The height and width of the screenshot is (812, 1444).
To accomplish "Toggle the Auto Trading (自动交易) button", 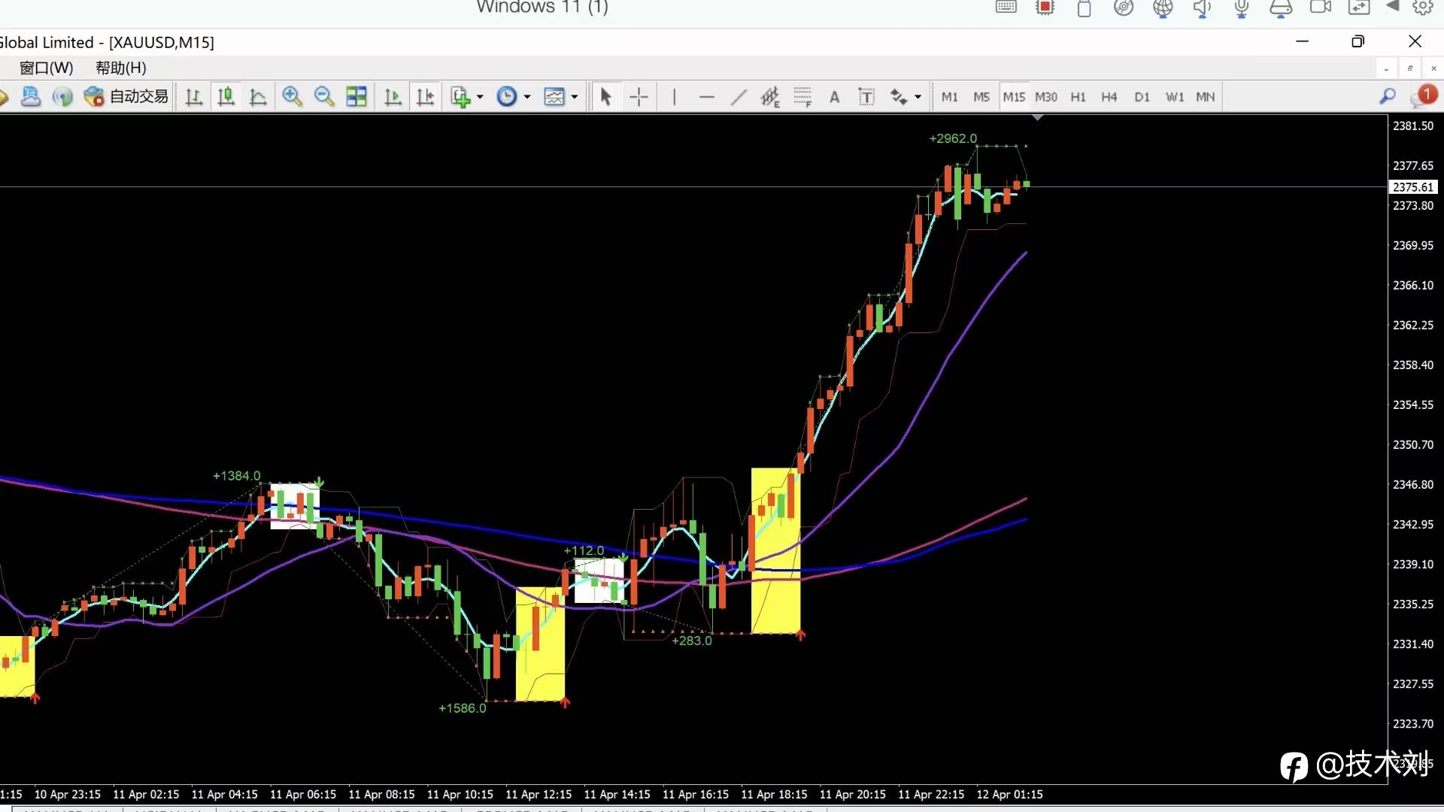I will [x=126, y=96].
